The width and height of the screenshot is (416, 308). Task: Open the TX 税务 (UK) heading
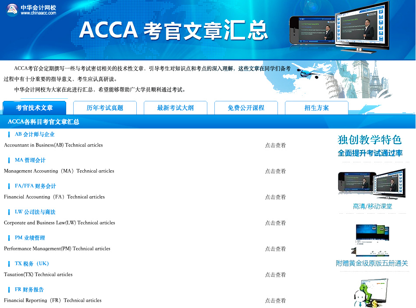[32, 264]
